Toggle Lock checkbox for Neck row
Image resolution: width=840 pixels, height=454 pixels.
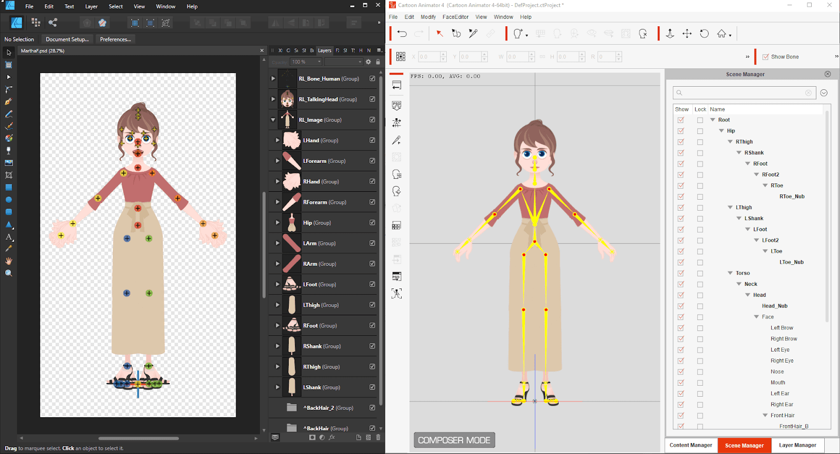pyautogui.click(x=700, y=284)
